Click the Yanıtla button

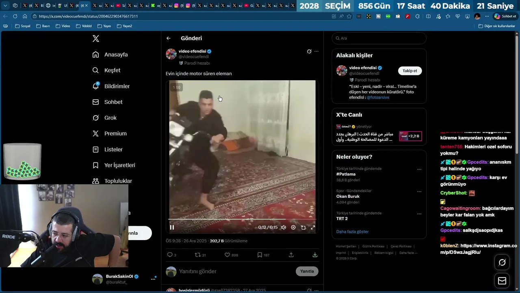[x=307, y=271]
